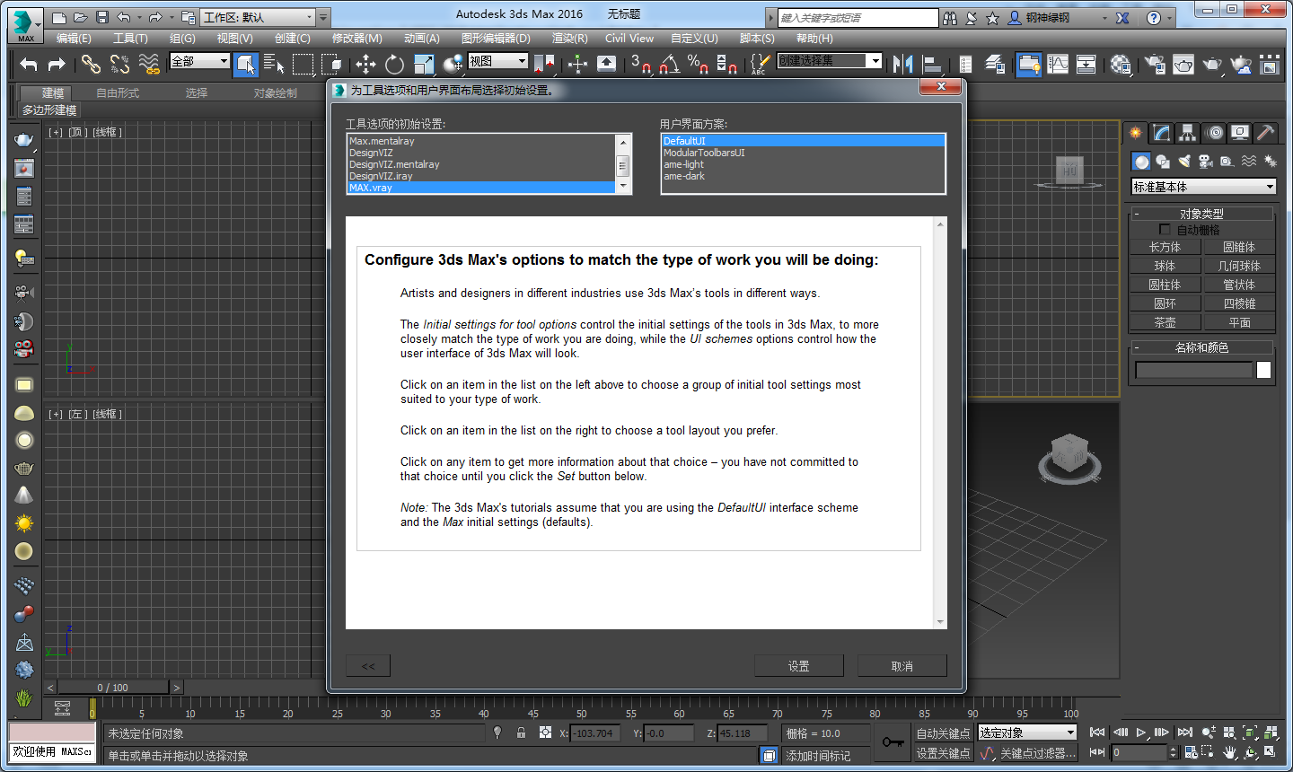1293x772 pixels.
Task: Choose the Lights create category
Action: tap(1184, 162)
